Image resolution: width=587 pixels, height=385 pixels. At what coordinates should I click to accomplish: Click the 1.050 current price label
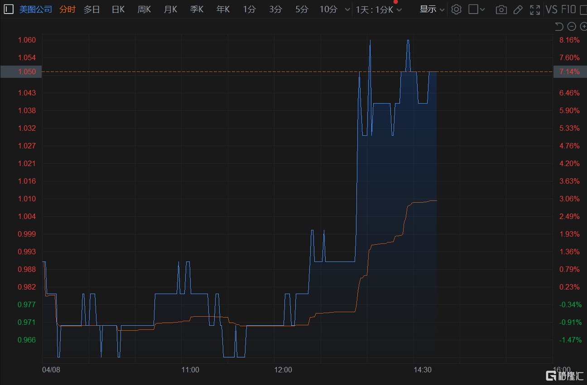click(x=21, y=71)
